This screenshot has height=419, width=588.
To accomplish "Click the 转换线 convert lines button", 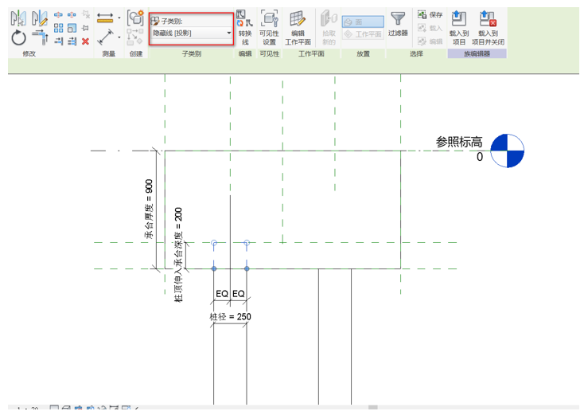I will 245,28.
